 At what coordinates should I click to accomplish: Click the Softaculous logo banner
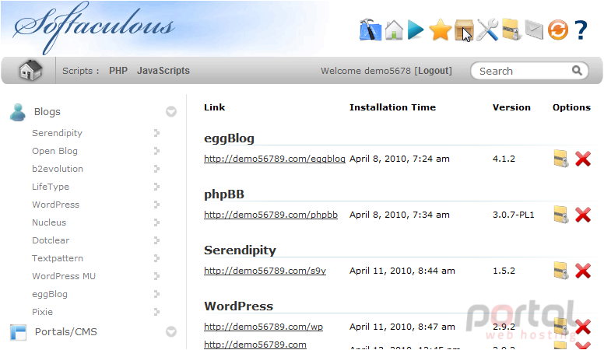(x=94, y=27)
